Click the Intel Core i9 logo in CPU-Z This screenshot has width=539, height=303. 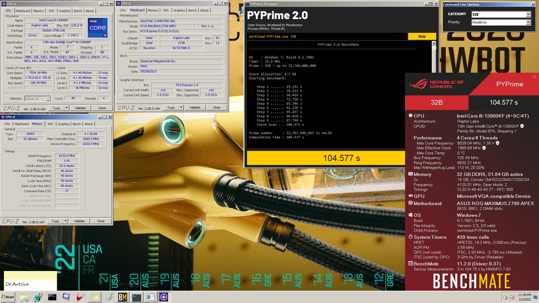[97, 28]
